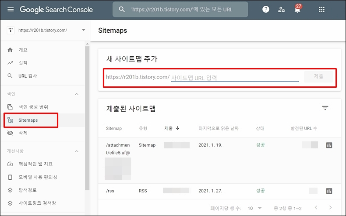
Task: Go to next page arrow
Action: (x=330, y=207)
